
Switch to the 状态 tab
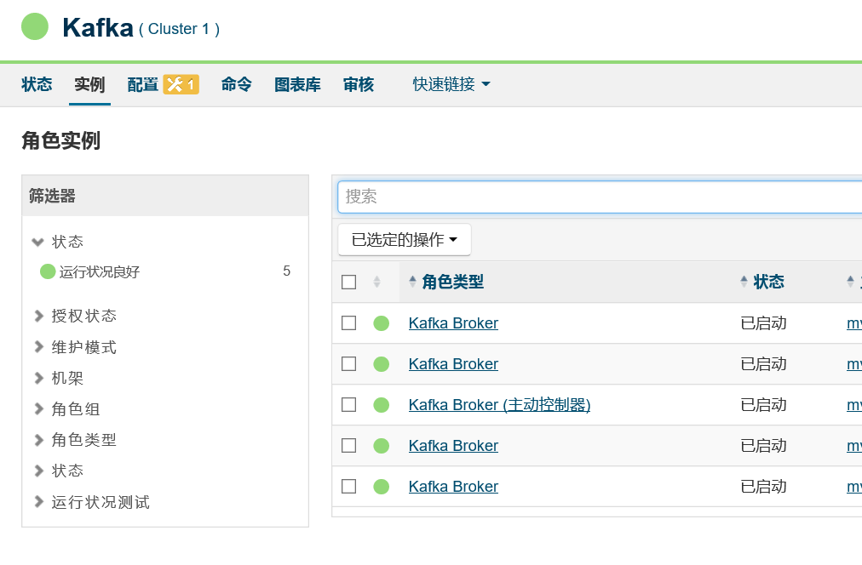(x=37, y=84)
